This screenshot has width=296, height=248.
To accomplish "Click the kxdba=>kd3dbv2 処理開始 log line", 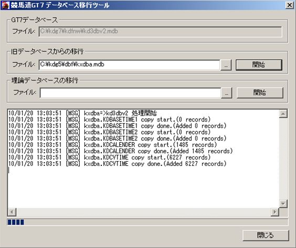I will click(82, 114).
